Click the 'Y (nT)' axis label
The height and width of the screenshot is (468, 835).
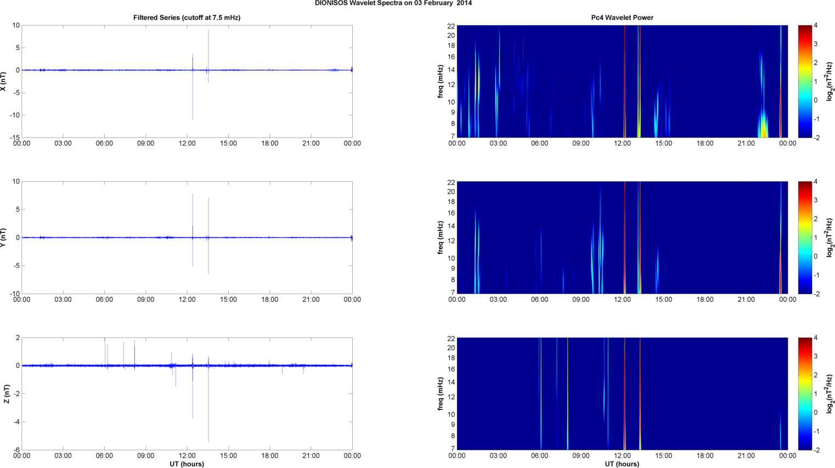pos(4,237)
